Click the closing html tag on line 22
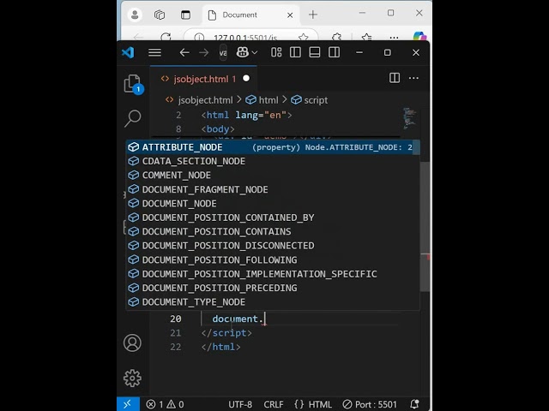The width and height of the screenshot is (549, 411). (x=221, y=347)
